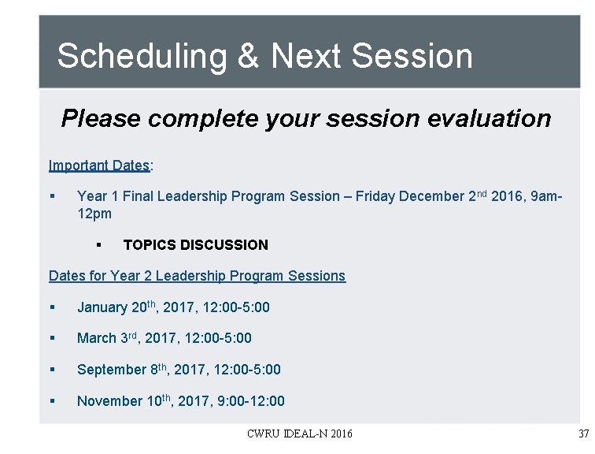Click the bullet marker beside November 10th
Viewport: 595px width, 454px height.
point(53,401)
